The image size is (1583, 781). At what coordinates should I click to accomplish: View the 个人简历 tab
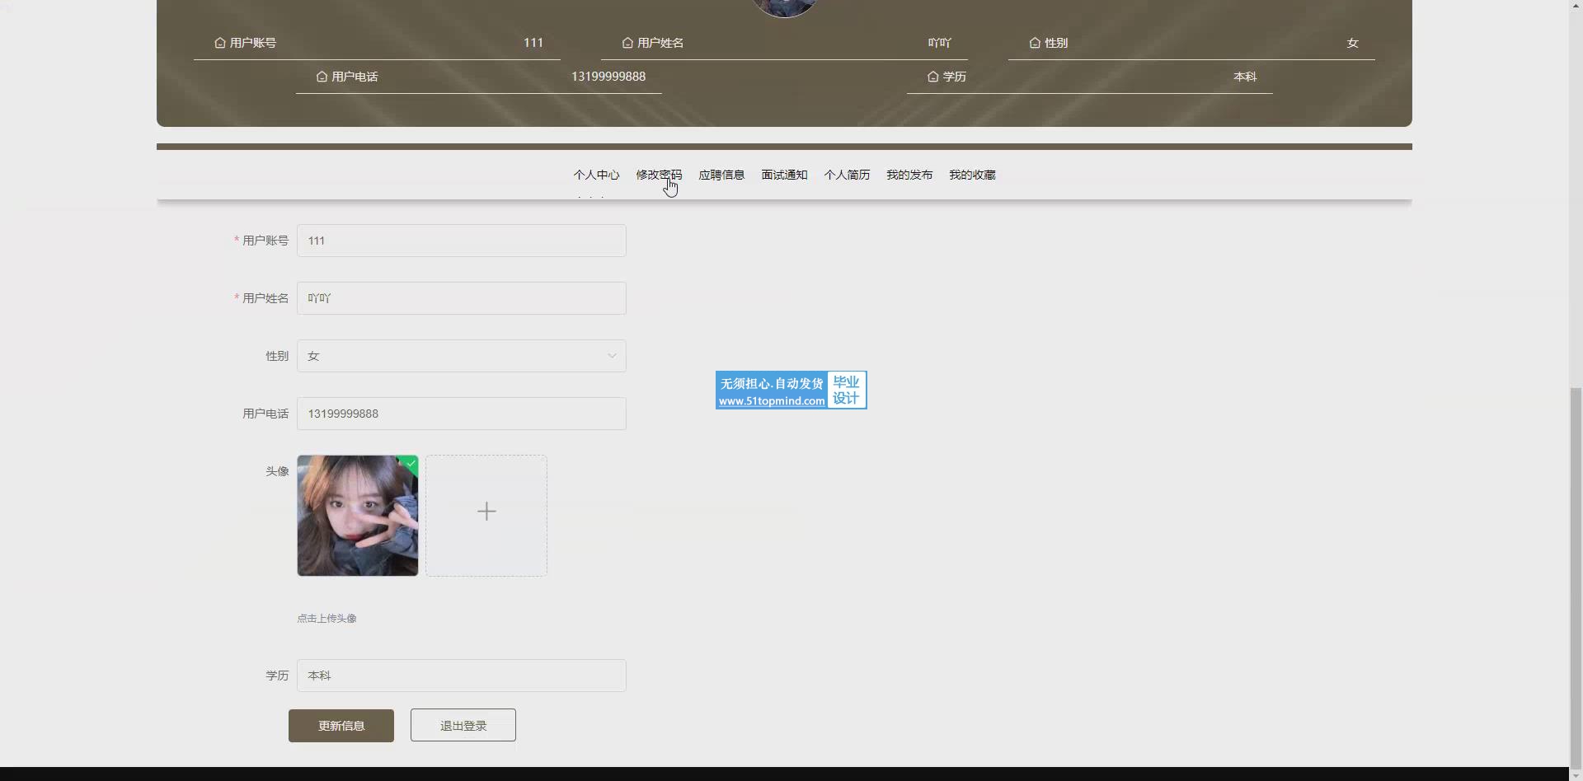pos(847,175)
